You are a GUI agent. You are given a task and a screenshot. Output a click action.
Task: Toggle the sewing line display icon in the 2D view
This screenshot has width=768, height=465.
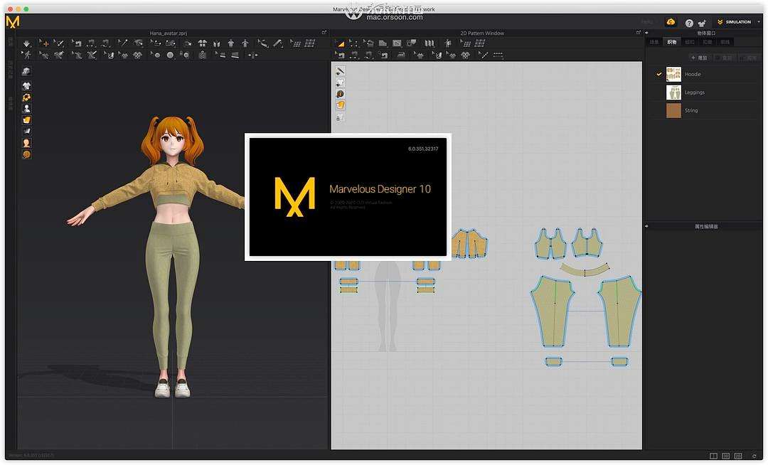[340, 72]
